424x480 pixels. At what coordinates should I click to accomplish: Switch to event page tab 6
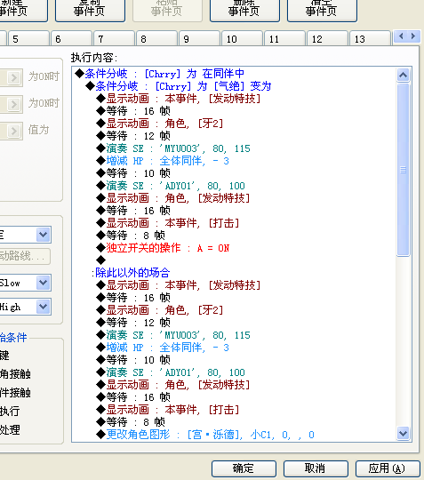tap(71, 38)
